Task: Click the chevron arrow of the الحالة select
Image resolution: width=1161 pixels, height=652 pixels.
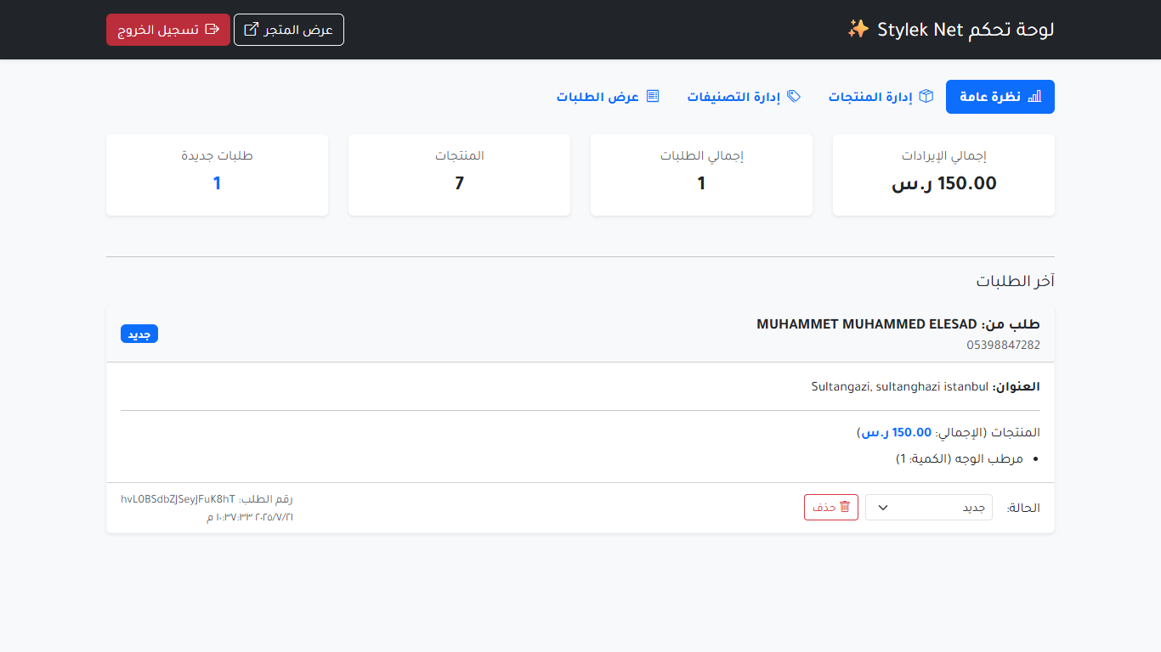Action: point(882,508)
